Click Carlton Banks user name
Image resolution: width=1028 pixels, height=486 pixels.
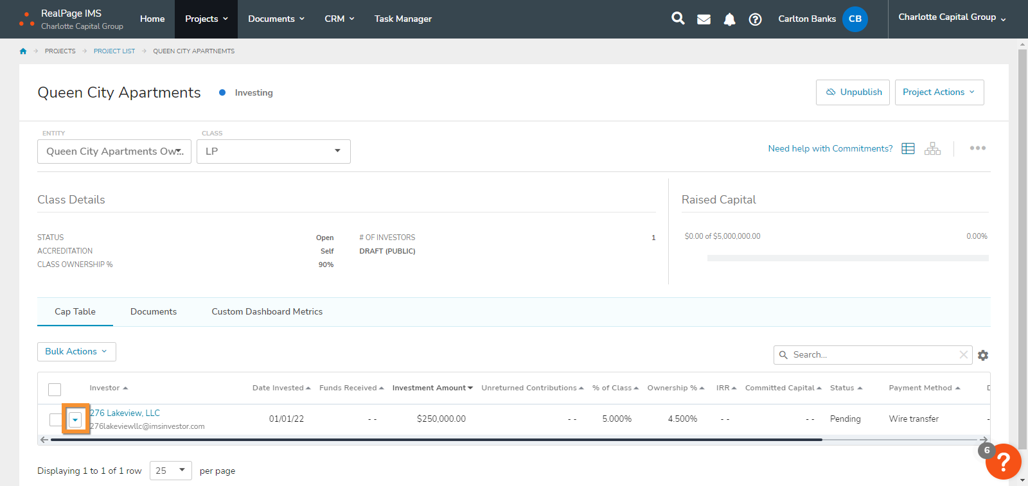807,19
